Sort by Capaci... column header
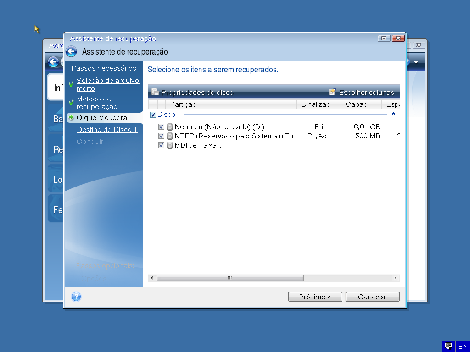470x352 pixels. point(361,104)
